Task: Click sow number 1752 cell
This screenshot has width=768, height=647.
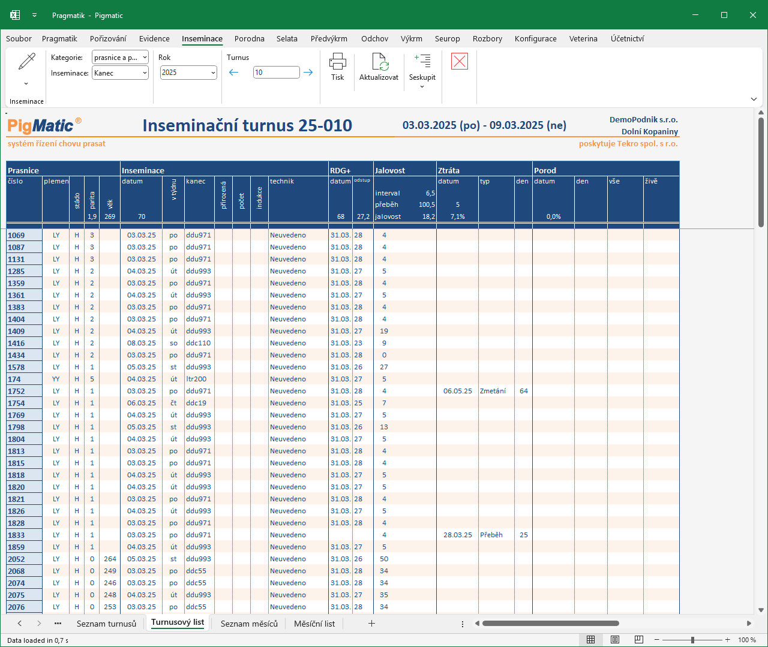Action: [24, 391]
